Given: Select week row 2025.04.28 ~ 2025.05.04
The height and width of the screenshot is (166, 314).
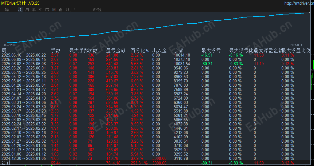Looking at the screenshot, I should pyautogui.click(x=24, y=85).
